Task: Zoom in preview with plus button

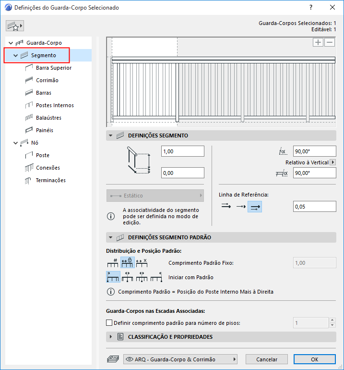Action: (x=318, y=42)
